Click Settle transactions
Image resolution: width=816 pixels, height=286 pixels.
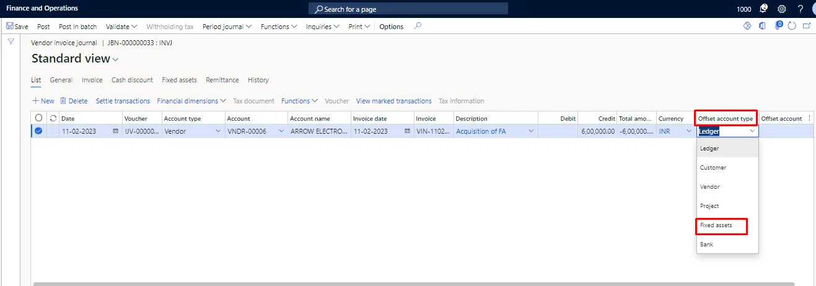coord(123,101)
